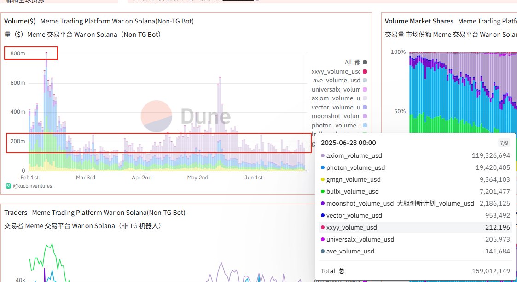Click bullx_volume_usd row in tooltip

415,191
